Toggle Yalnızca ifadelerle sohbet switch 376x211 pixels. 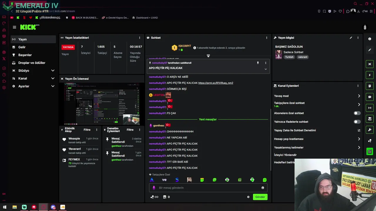click(x=357, y=122)
